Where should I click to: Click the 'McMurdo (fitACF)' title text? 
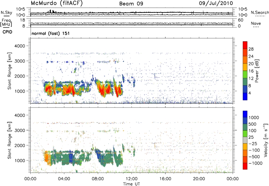click(56, 3)
